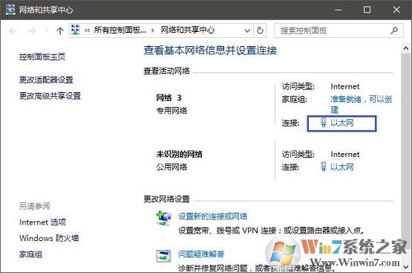The height and width of the screenshot is (273, 412).
Task: Click the window icon in title bar
Action: tap(10, 10)
